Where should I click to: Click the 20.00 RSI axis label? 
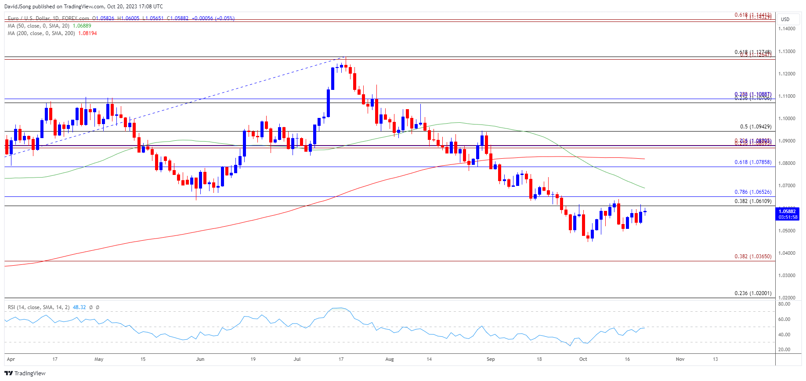click(784, 350)
